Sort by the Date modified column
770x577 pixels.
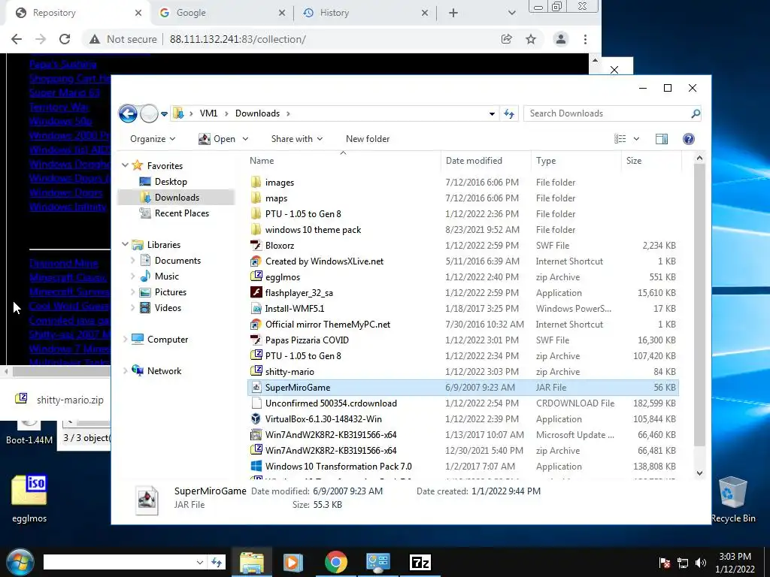point(485,161)
